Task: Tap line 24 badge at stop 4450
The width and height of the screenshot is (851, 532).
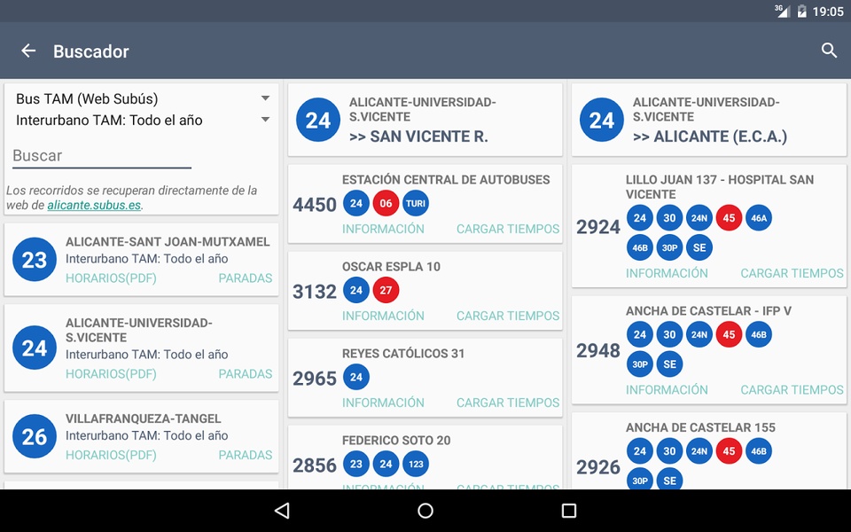Action: click(x=356, y=204)
